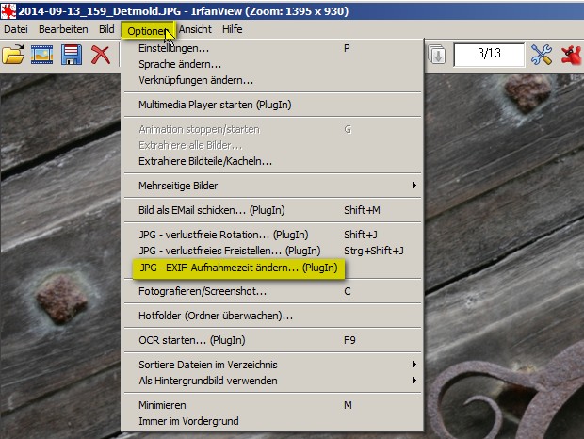The height and width of the screenshot is (439, 584).
Task: Open the Bearbeiten menu
Action: coord(63,29)
